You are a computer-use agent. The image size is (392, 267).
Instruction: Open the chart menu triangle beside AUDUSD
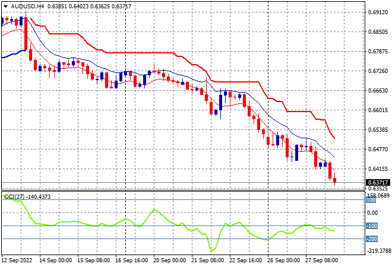click(x=5, y=7)
